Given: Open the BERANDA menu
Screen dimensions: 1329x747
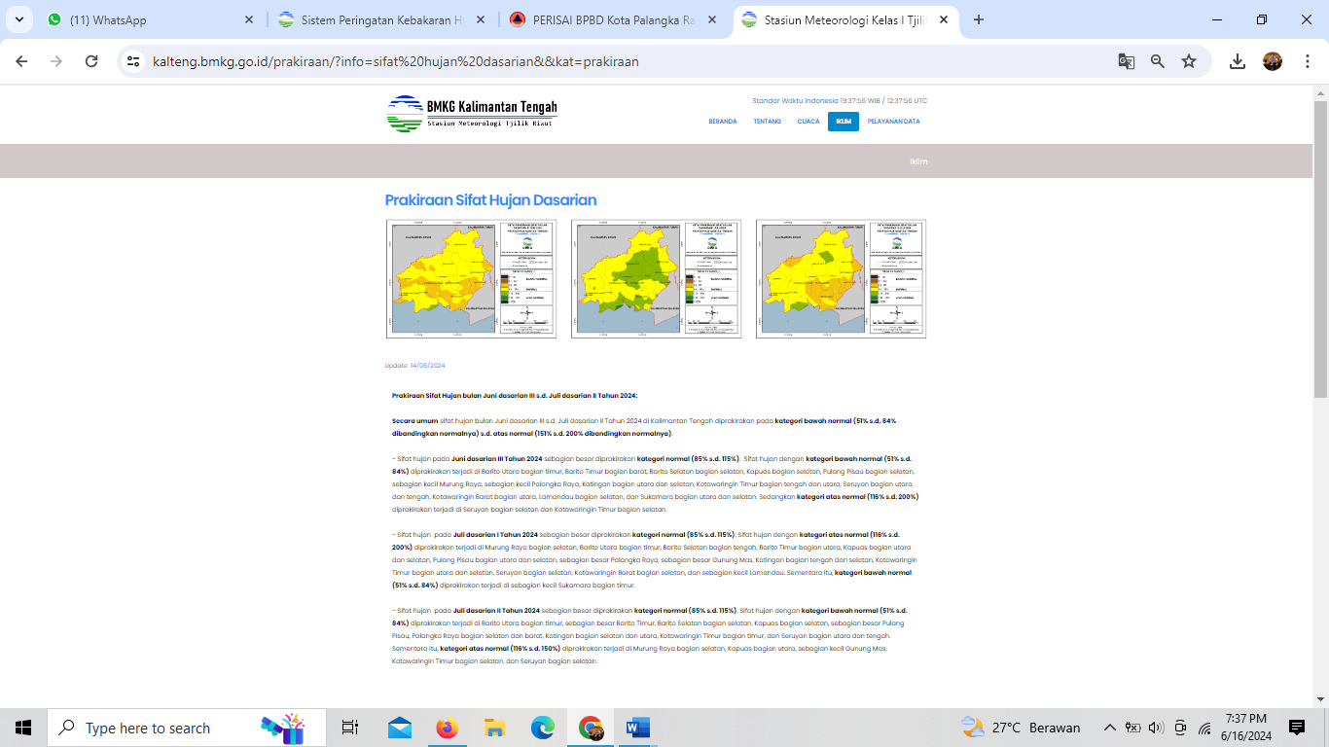Looking at the screenshot, I should (x=723, y=122).
